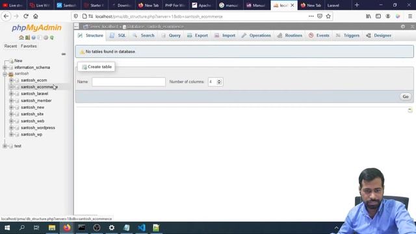
Task: Click the Recent tables link
Action: click(x=10, y=46)
